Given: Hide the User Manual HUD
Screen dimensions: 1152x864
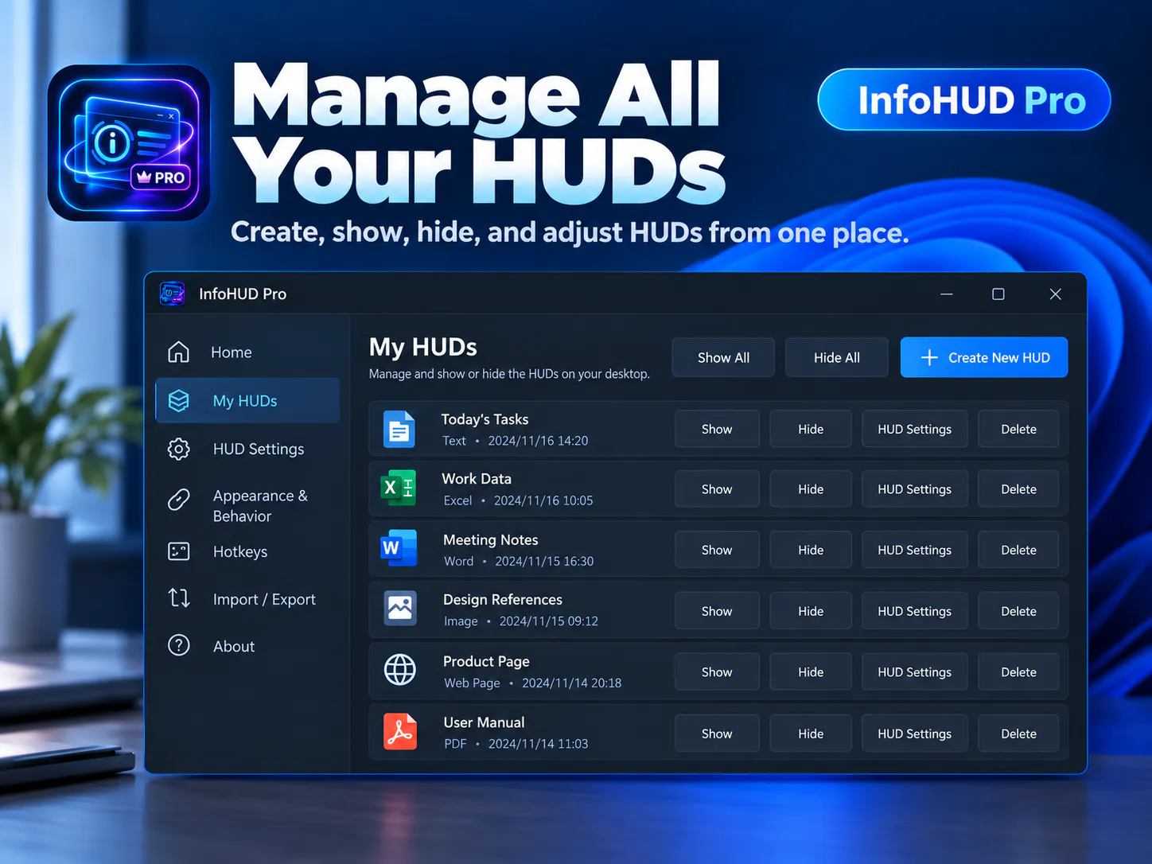Looking at the screenshot, I should tap(811, 734).
